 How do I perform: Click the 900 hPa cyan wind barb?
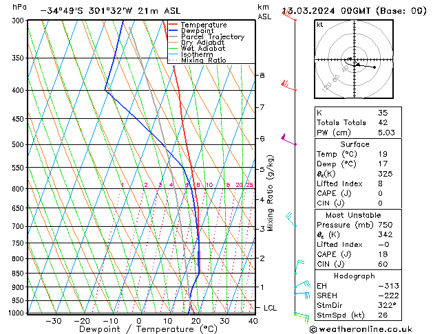pyautogui.click(x=302, y=285)
